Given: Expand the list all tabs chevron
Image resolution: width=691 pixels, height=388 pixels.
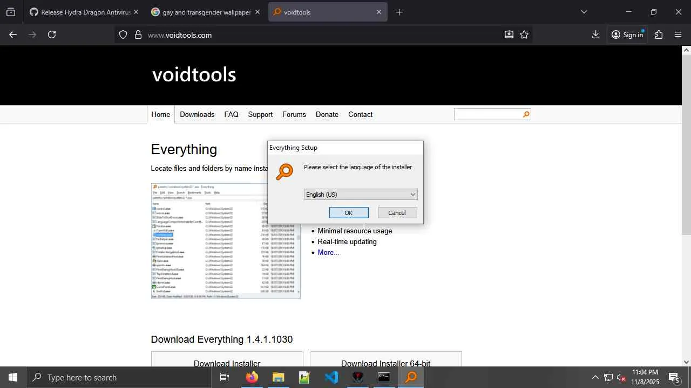Looking at the screenshot, I should (584, 12).
